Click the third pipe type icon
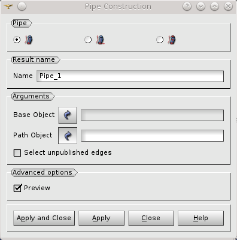The height and width of the screenshot is (240, 237). 172,40
